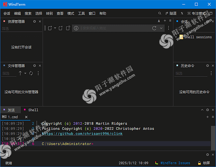Close the bottom Shell panel

click(x=213, y=110)
